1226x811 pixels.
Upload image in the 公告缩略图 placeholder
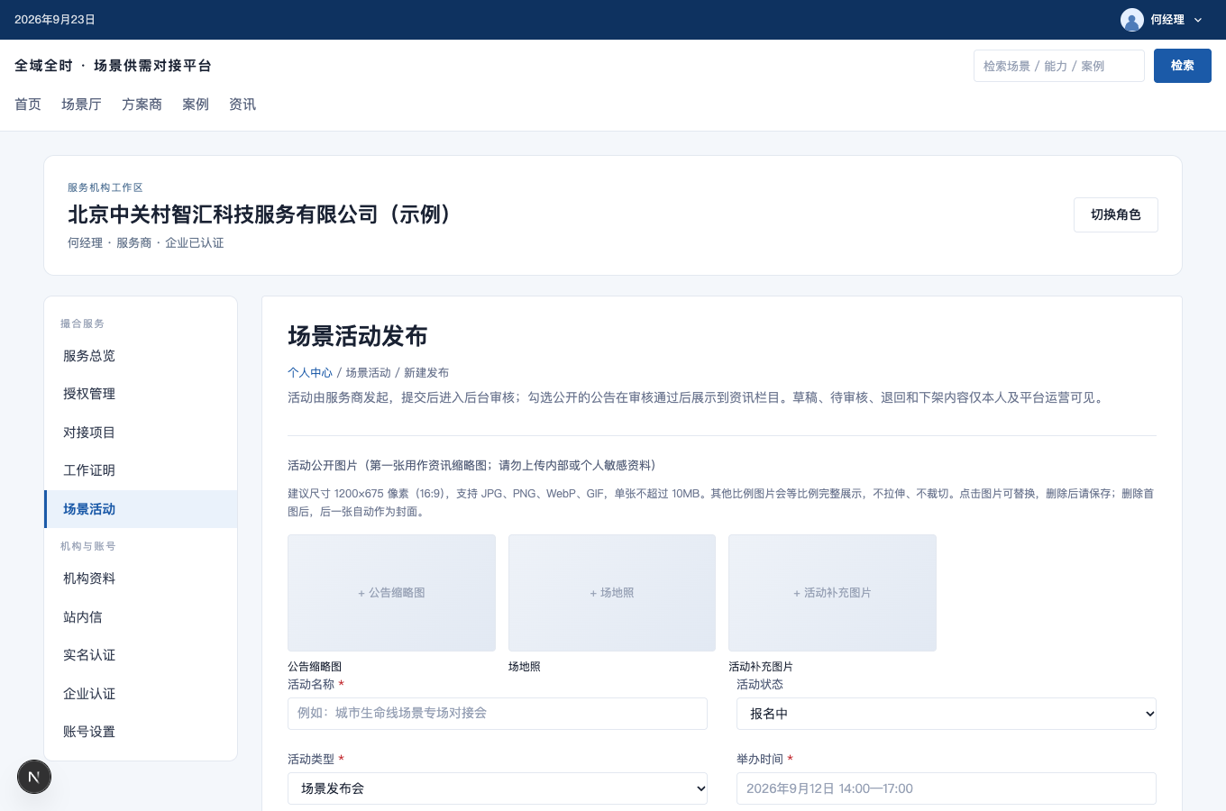[x=391, y=593]
